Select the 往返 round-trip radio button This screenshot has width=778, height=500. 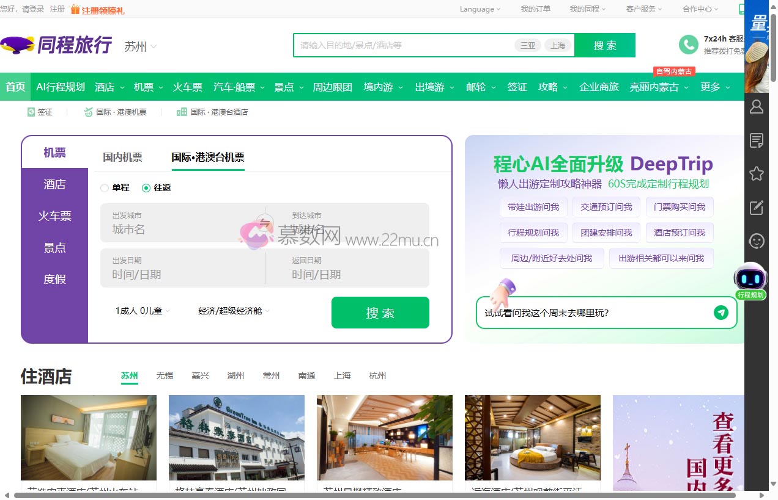pyautogui.click(x=146, y=188)
